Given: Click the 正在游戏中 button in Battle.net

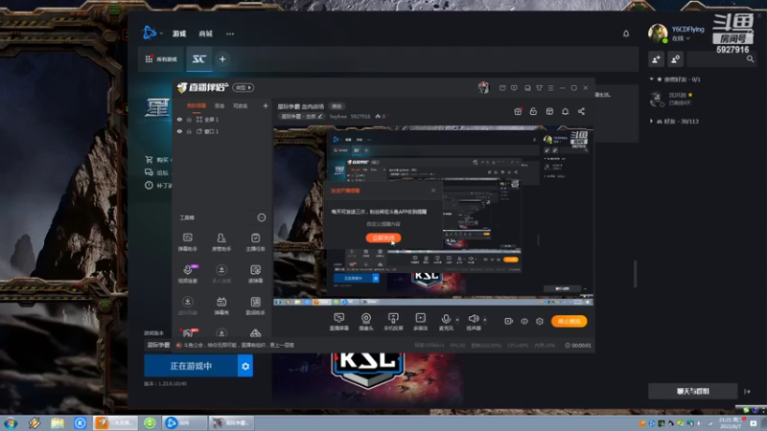Looking at the screenshot, I should (191, 366).
